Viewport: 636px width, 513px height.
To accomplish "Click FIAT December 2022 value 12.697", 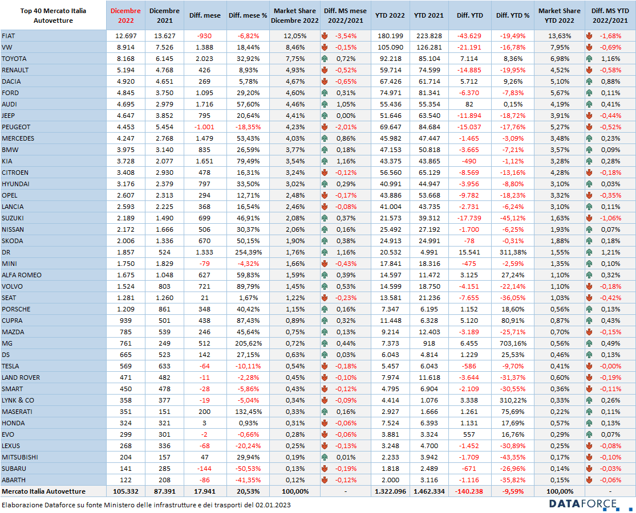I will [125, 36].
